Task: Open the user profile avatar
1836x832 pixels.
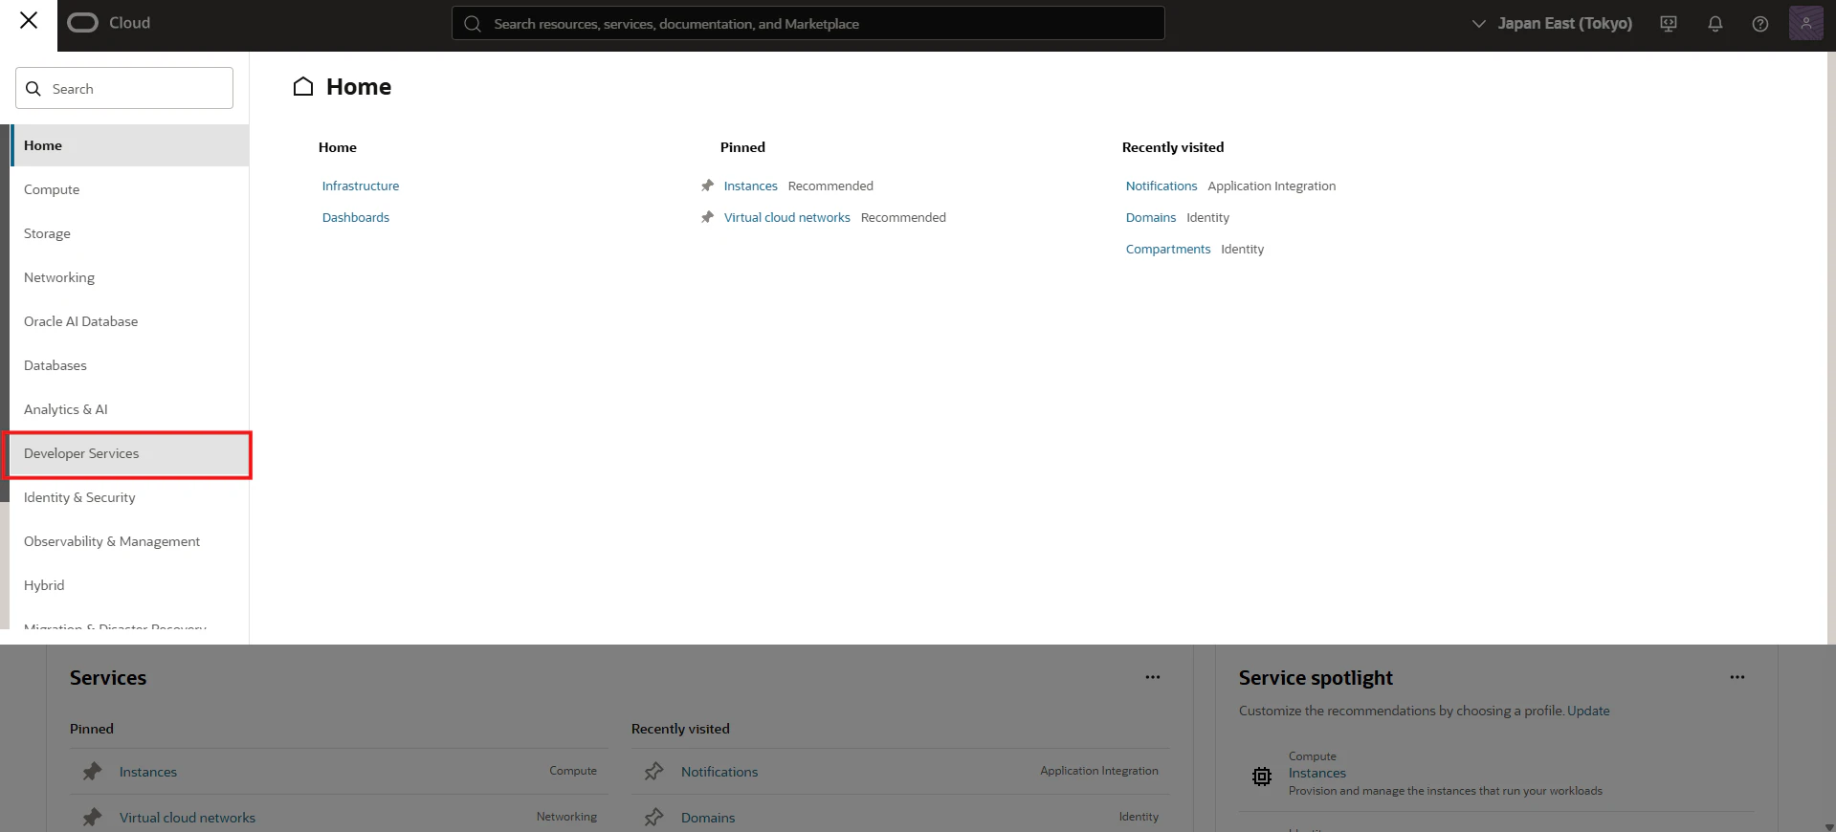Action: click(1805, 23)
